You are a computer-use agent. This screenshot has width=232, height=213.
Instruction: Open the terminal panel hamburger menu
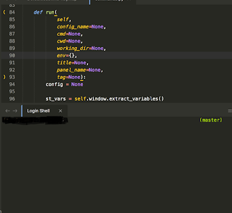(x=230, y=111)
